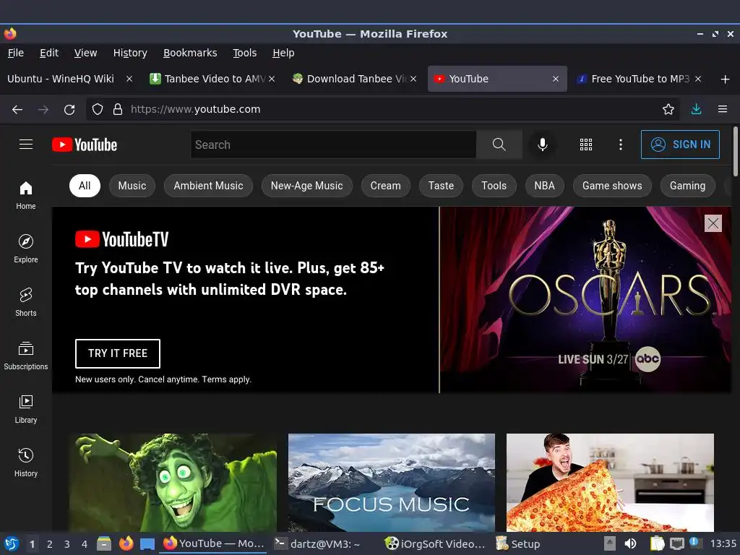740x555 pixels.
Task: Open the Focus Music video thumbnail
Action: 391,482
